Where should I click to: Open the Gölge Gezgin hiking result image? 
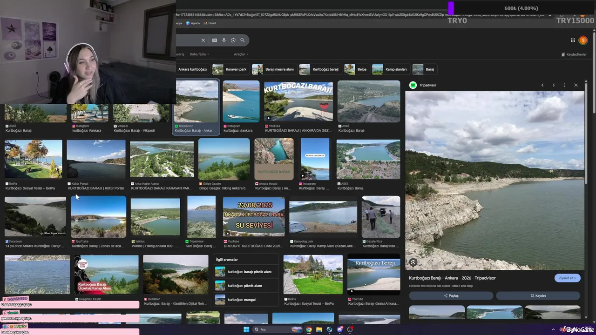pyautogui.click(x=224, y=160)
